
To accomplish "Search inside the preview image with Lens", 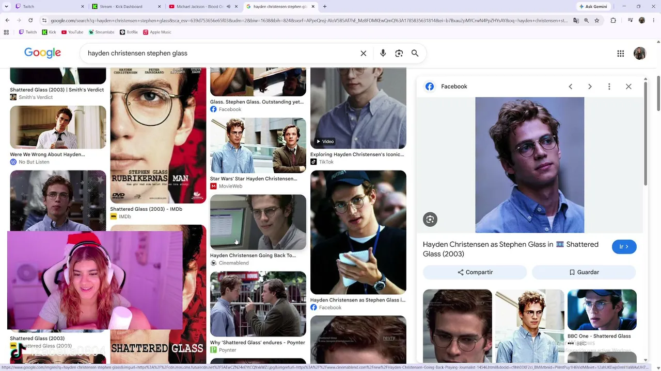I will [430, 220].
